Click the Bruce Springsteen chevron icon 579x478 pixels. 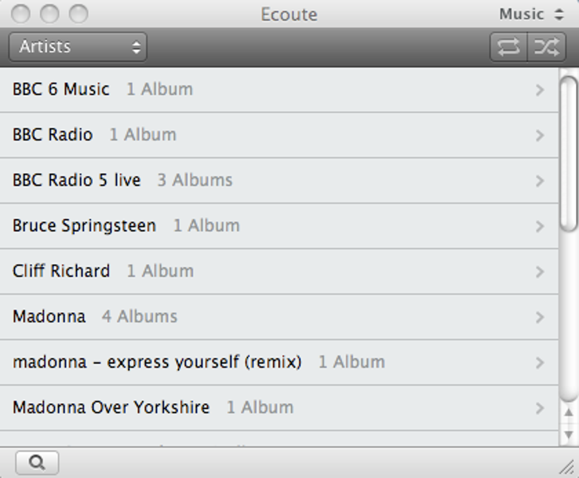pyautogui.click(x=540, y=226)
